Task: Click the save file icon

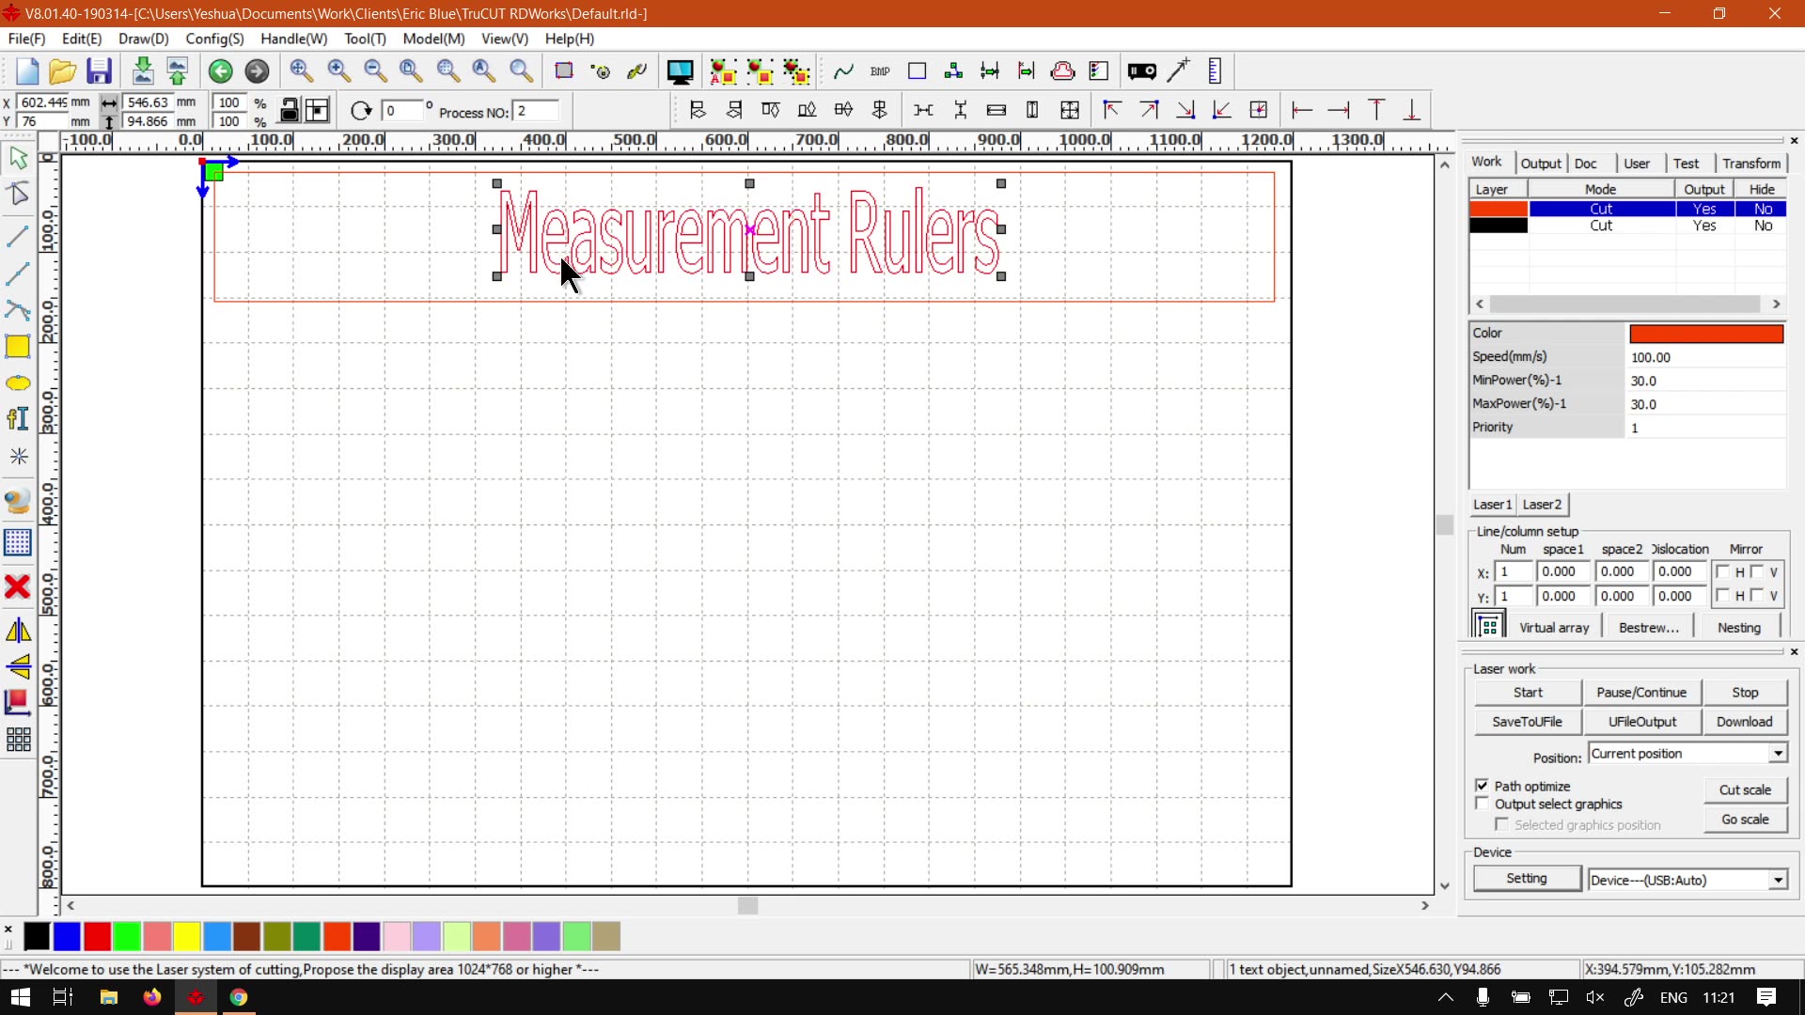Action: [x=99, y=71]
